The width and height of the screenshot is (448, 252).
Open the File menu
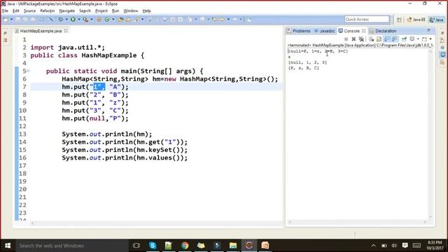click(5, 11)
